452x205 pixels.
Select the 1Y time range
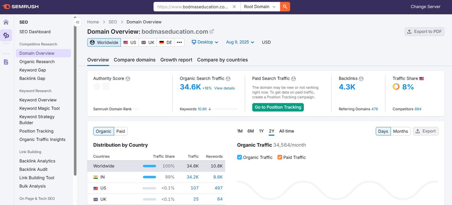(x=261, y=131)
